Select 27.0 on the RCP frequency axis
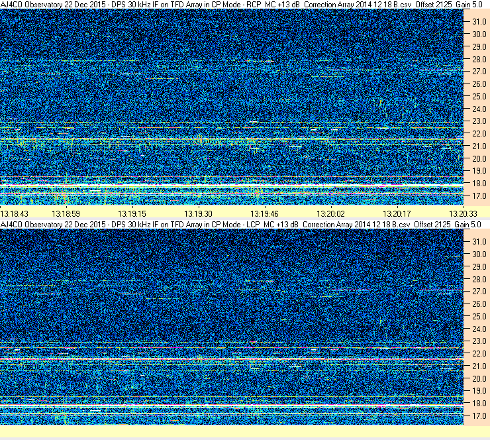This screenshot has width=490, height=440. [479, 72]
